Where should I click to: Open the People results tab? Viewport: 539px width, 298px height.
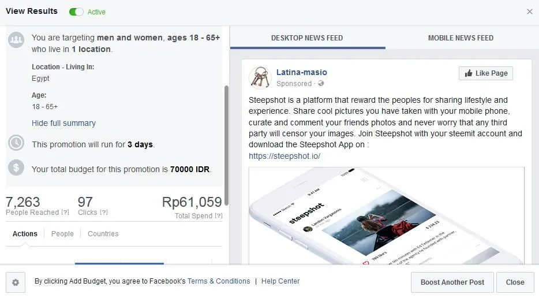[x=62, y=234]
